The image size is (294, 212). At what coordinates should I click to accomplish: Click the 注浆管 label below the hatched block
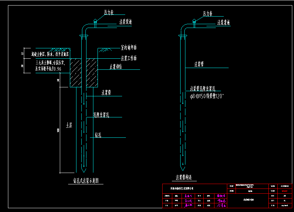pyautogui.click(x=106, y=93)
